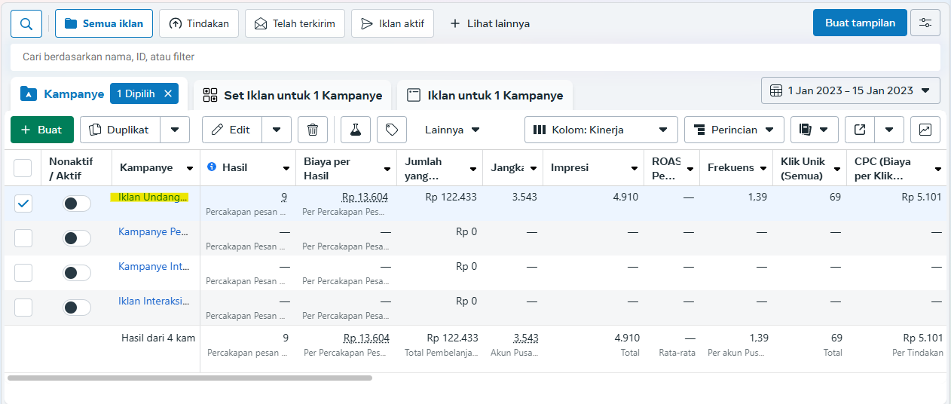Open A/B test flask icon

point(356,130)
